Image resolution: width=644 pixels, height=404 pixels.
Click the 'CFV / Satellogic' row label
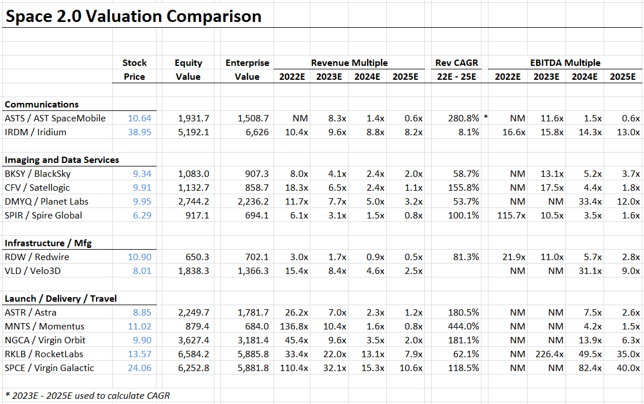click(37, 188)
